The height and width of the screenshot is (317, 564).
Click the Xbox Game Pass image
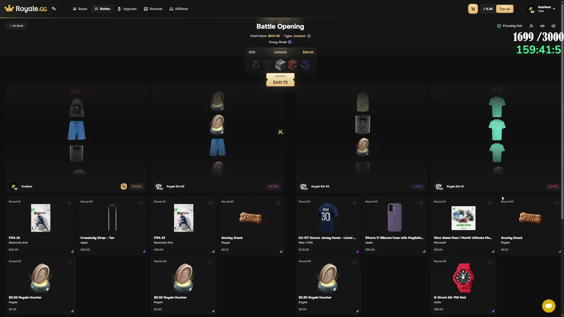click(x=464, y=218)
